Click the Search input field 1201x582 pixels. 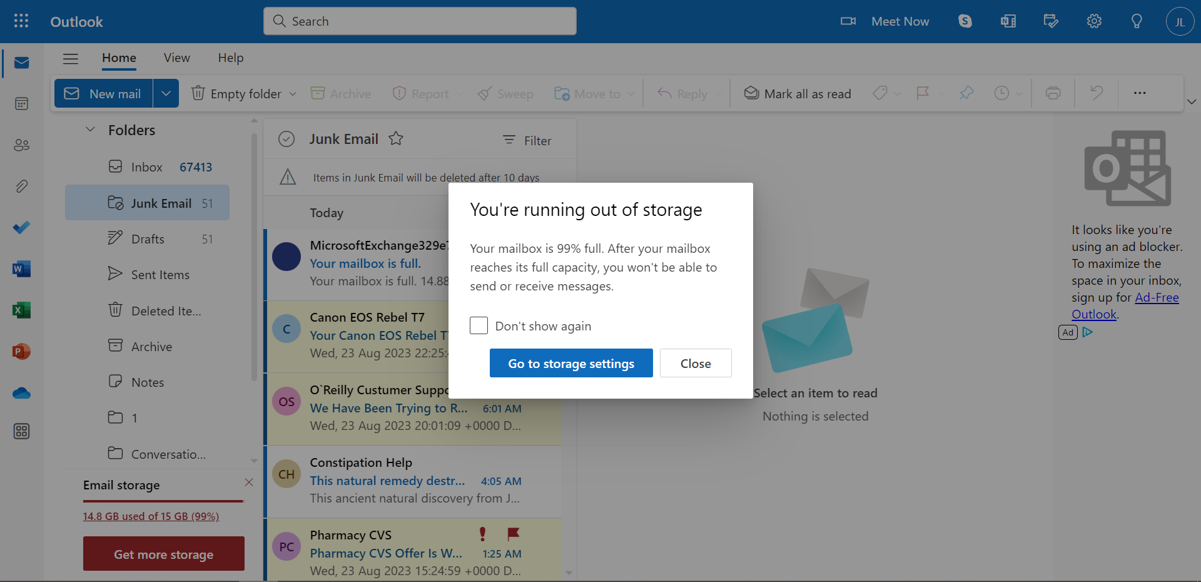click(x=420, y=21)
